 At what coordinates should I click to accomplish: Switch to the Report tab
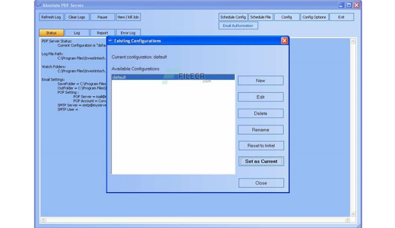click(102, 33)
